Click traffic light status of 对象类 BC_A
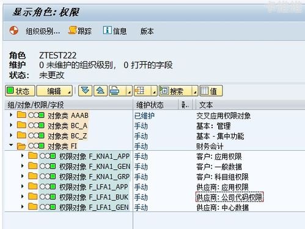Screen dimensions: 305x229 coord(36,125)
